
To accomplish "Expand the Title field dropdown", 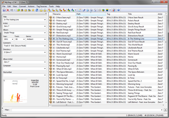I will 45,20.
